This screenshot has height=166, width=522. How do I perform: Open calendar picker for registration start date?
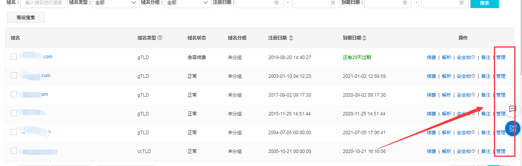point(276,3)
